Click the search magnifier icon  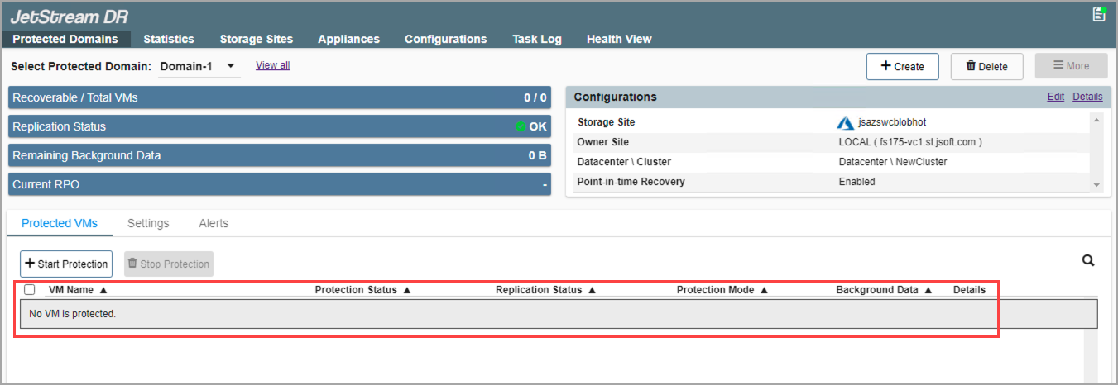[x=1088, y=261]
